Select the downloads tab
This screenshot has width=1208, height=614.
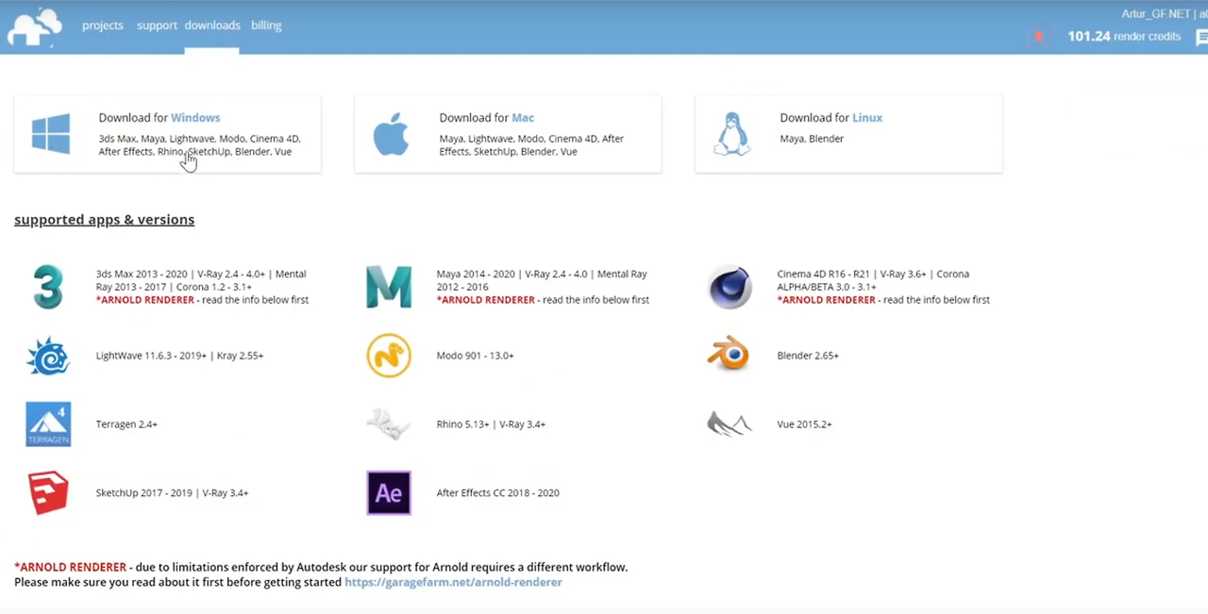(x=212, y=25)
